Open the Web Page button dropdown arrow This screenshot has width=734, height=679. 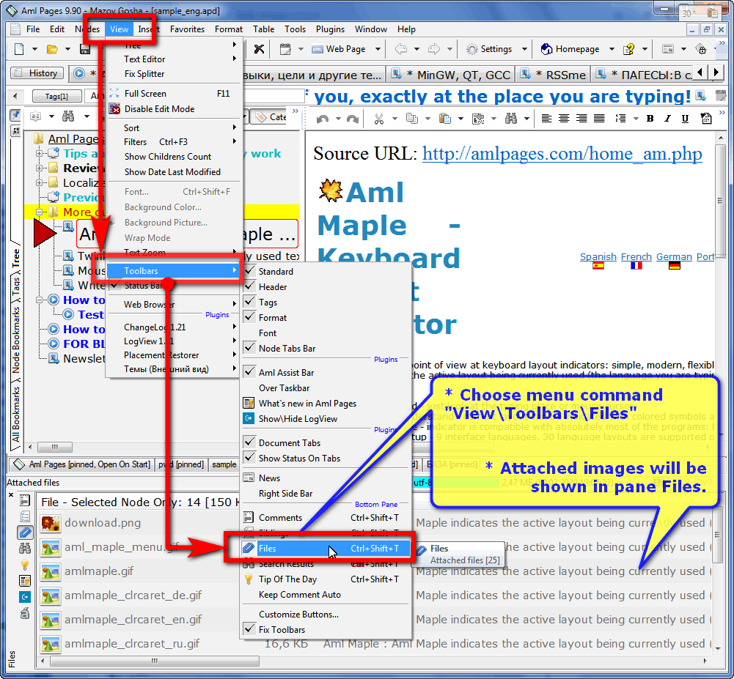(x=378, y=49)
